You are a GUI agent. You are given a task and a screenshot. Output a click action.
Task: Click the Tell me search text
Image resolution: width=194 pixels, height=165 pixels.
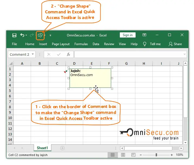tap(155, 44)
